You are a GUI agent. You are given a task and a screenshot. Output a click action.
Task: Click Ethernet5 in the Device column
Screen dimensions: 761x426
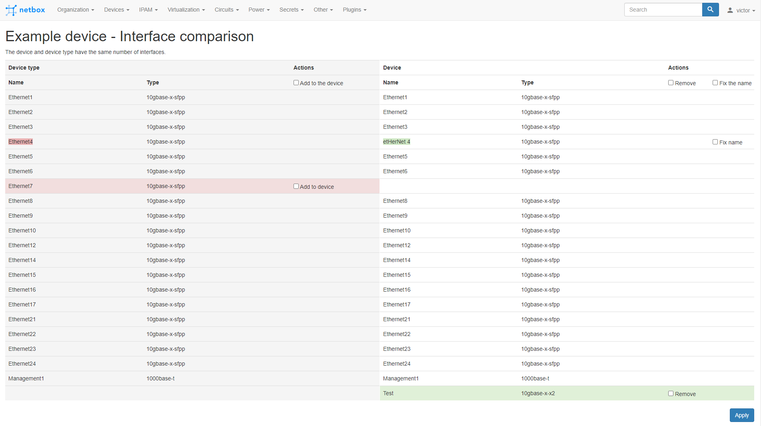pyautogui.click(x=395, y=156)
